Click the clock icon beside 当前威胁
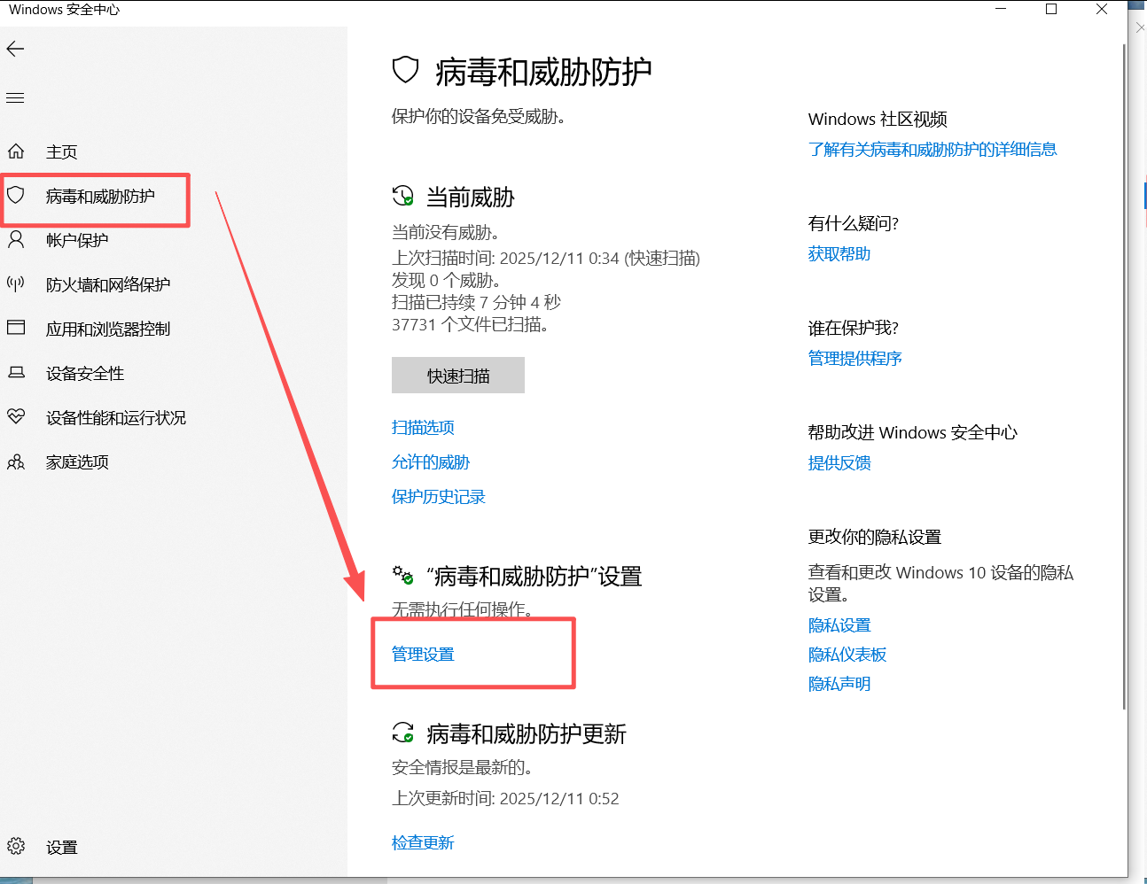Image resolution: width=1147 pixels, height=884 pixels. [x=403, y=196]
